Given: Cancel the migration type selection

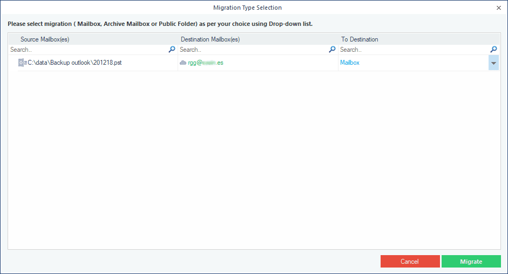Looking at the screenshot, I should pyautogui.click(x=410, y=262).
